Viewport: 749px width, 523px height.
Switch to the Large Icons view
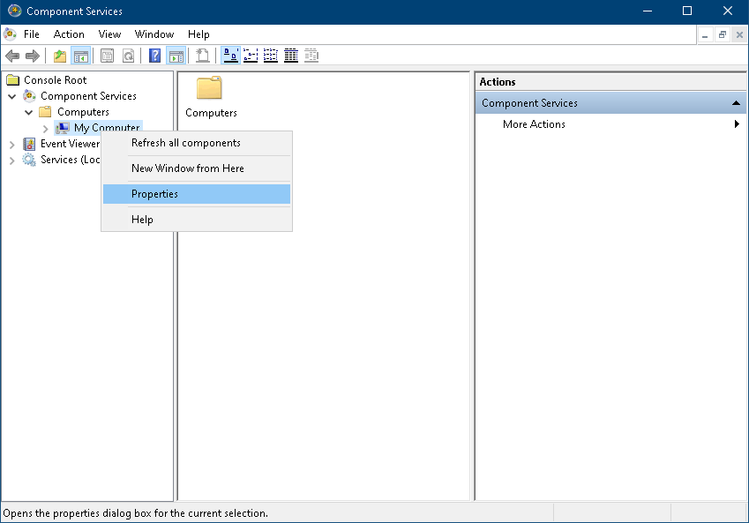pos(230,56)
